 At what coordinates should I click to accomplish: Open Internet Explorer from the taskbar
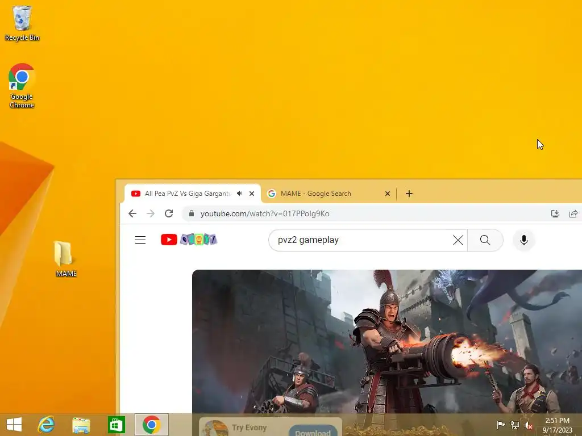pyautogui.click(x=47, y=425)
